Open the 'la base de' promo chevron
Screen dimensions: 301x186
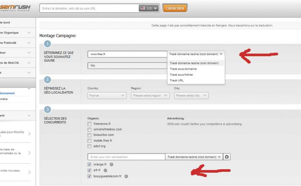pos(29,153)
